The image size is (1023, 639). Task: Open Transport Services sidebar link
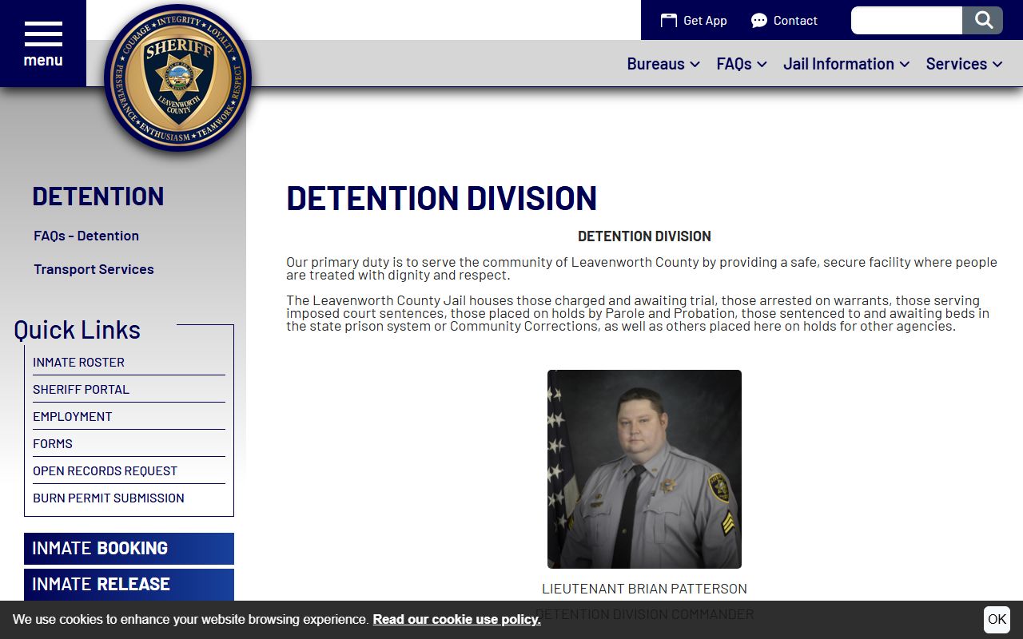tap(94, 269)
